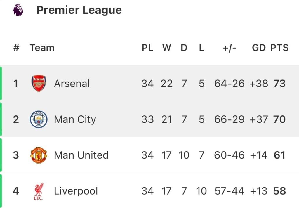Screen dimensions: 299x208
Task: Sort by PL played column header
Action: click(147, 48)
